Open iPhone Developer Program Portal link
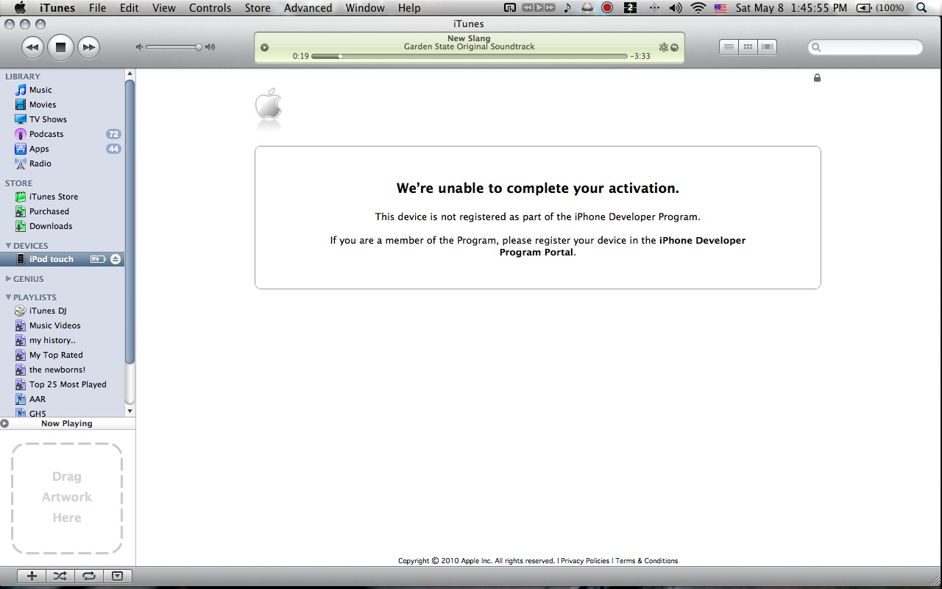This screenshot has width=942, height=589. tap(623, 246)
